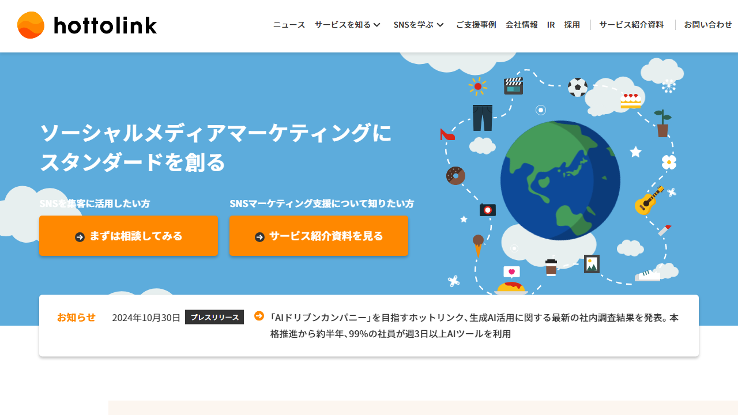This screenshot has height=415, width=738.
Task: Click the hottolink flame logo
Action: tap(31, 25)
